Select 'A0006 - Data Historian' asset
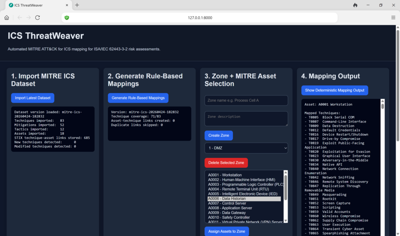 coord(244,199)
